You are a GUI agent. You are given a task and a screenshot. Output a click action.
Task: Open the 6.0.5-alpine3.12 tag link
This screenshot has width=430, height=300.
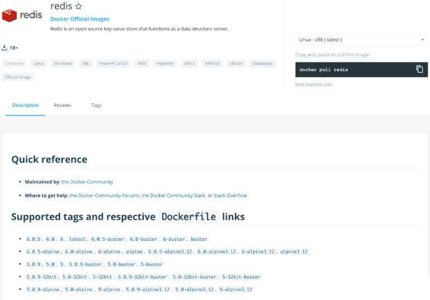click(x=170, y=251)
